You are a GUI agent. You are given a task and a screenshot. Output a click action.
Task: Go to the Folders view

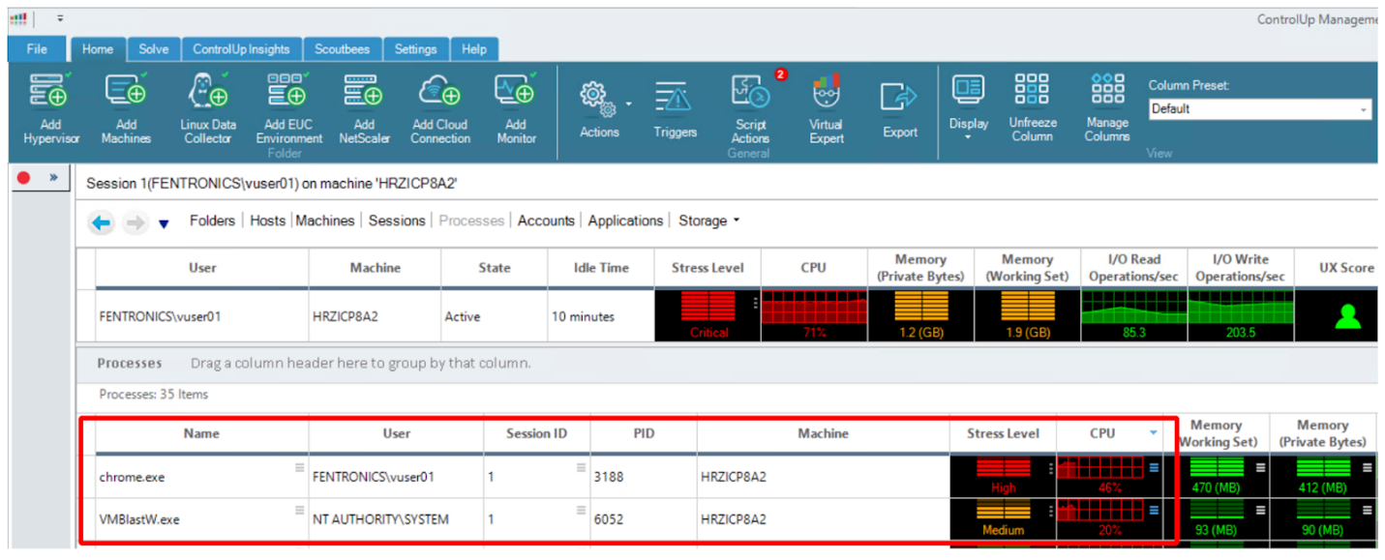(212, 221)
